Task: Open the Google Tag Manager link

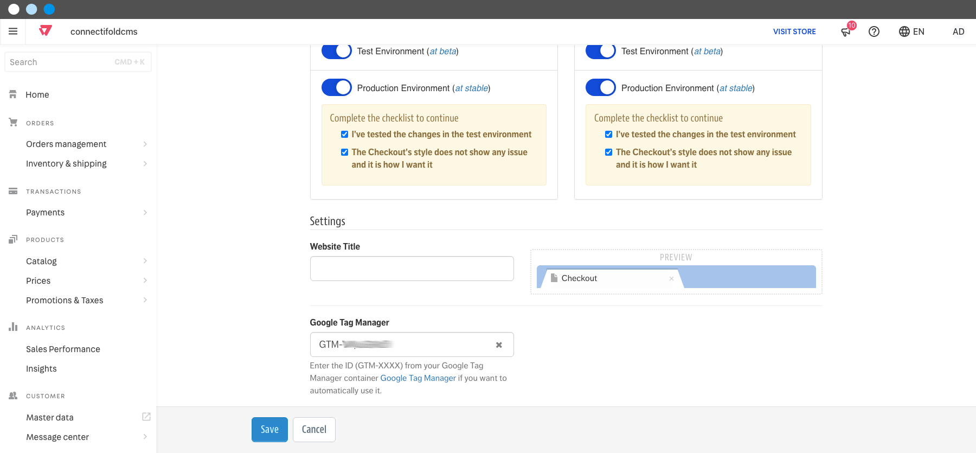Action: (x=418, y=378)
